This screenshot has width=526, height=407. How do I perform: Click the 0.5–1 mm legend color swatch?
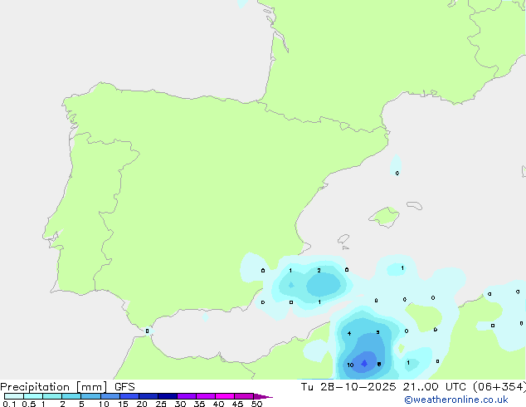tap(33, 396)
